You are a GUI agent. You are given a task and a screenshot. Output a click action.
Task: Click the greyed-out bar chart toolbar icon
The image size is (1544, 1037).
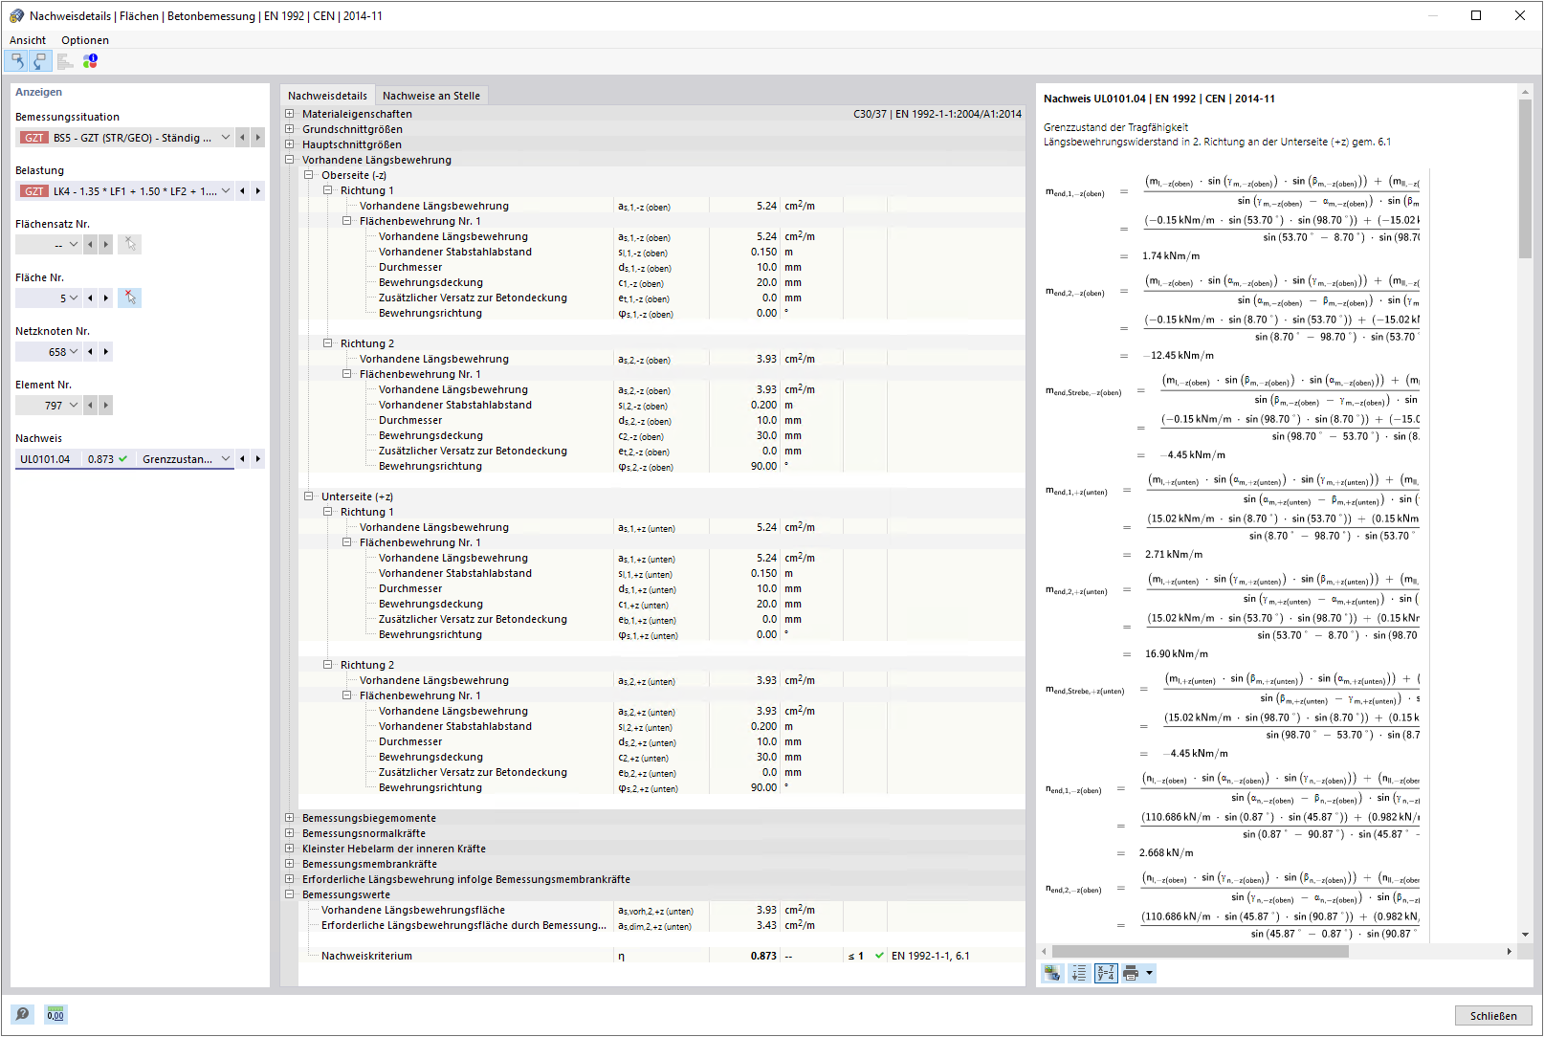(x=65, y=61)
